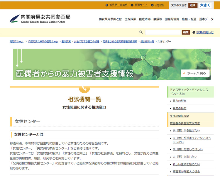Open the 御意見・御感想 link
Screen dimensions: 220x176
pos(118,5)
